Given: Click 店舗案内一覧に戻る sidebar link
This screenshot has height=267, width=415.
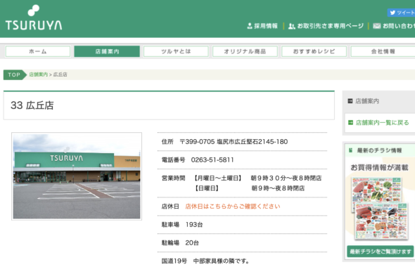Looking at the screenshot, I should [x=382, y=122].
